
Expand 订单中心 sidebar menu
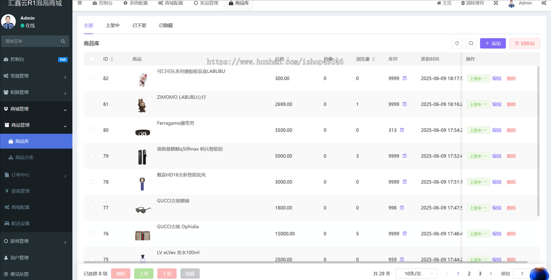tap(36, 175)
